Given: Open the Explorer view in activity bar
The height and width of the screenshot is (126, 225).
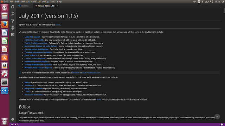Looking at the screenshot, I should (13, 7).
